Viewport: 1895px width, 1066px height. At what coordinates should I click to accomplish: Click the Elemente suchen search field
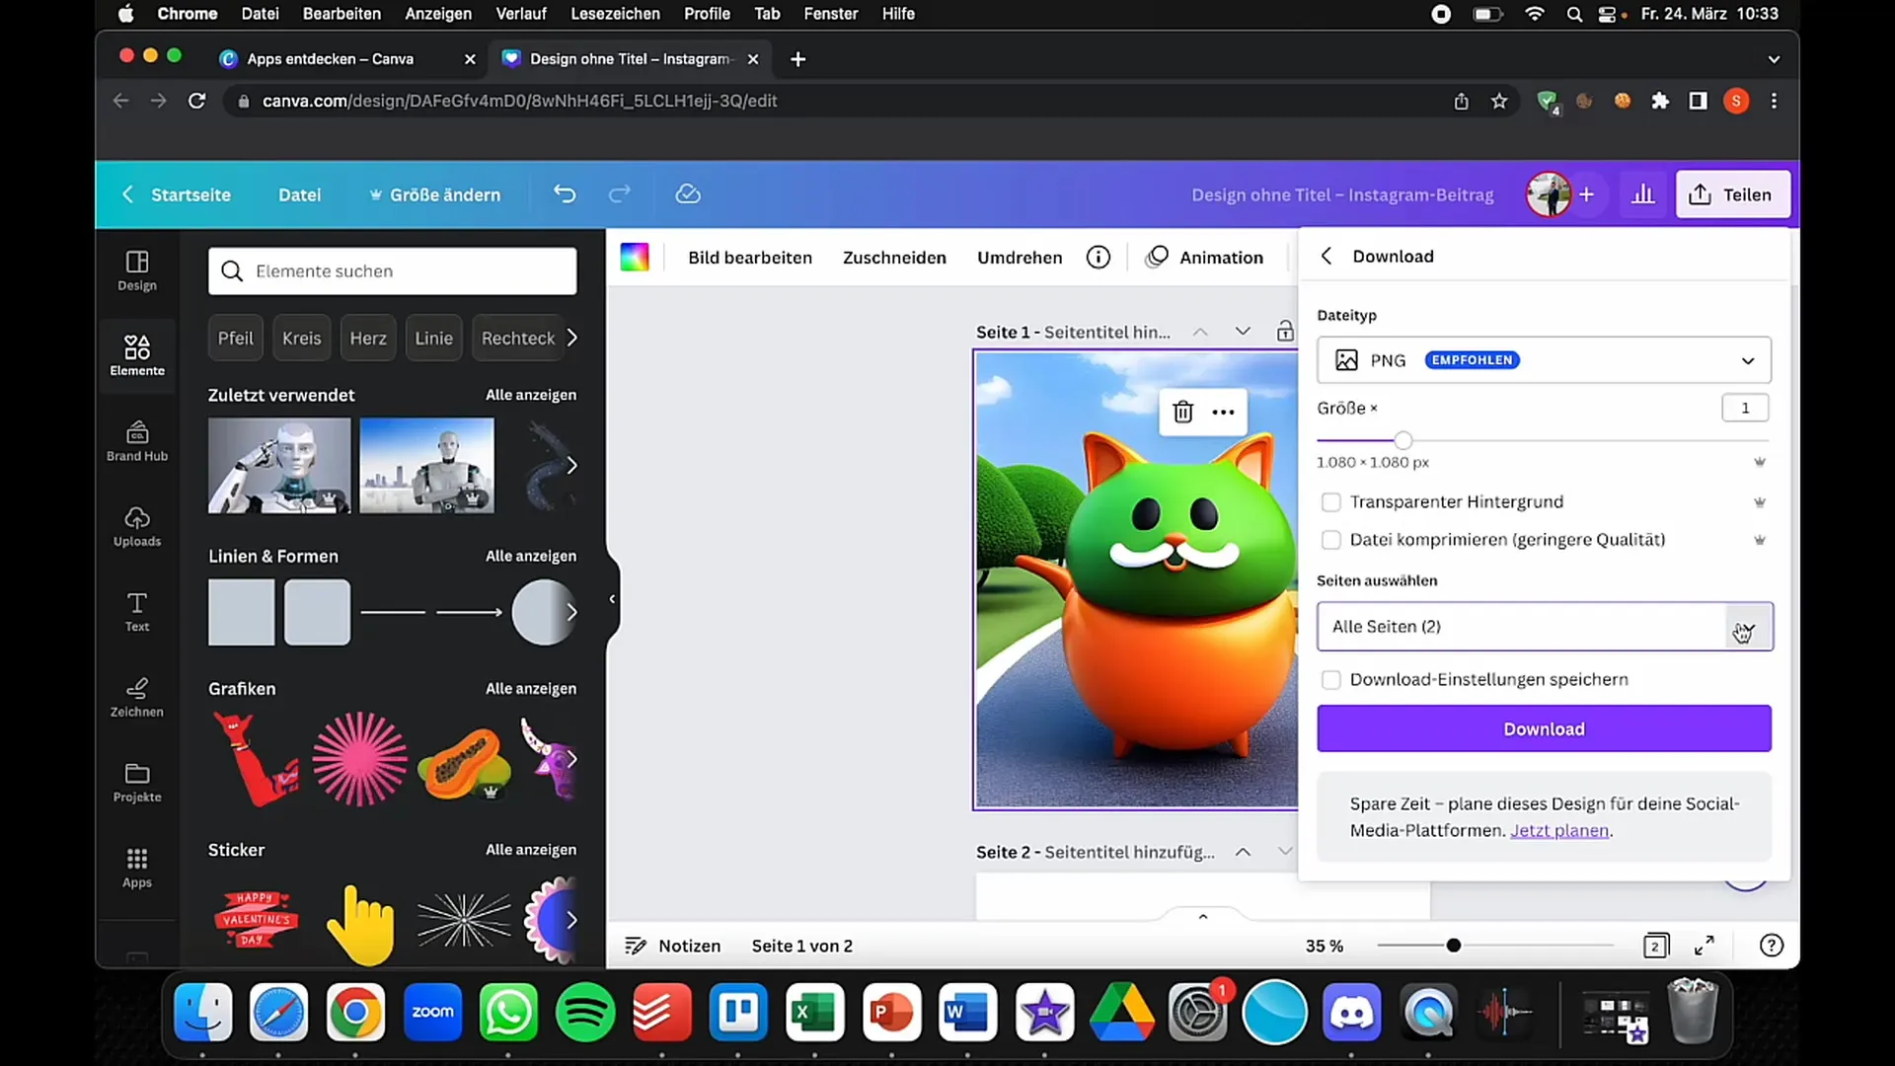pos(393,271)
